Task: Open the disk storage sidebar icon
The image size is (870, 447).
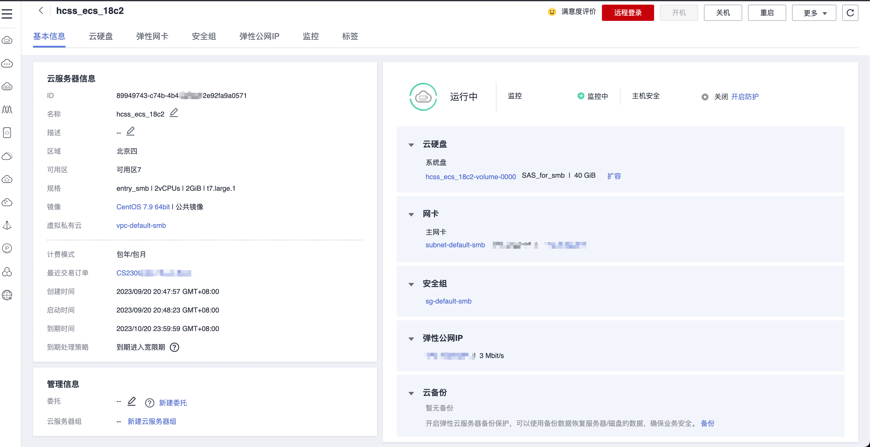Action: coord(7,132)
